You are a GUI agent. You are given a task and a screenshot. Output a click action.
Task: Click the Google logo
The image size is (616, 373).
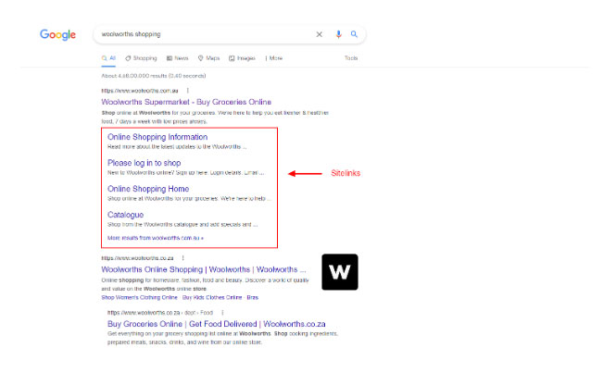57,34
